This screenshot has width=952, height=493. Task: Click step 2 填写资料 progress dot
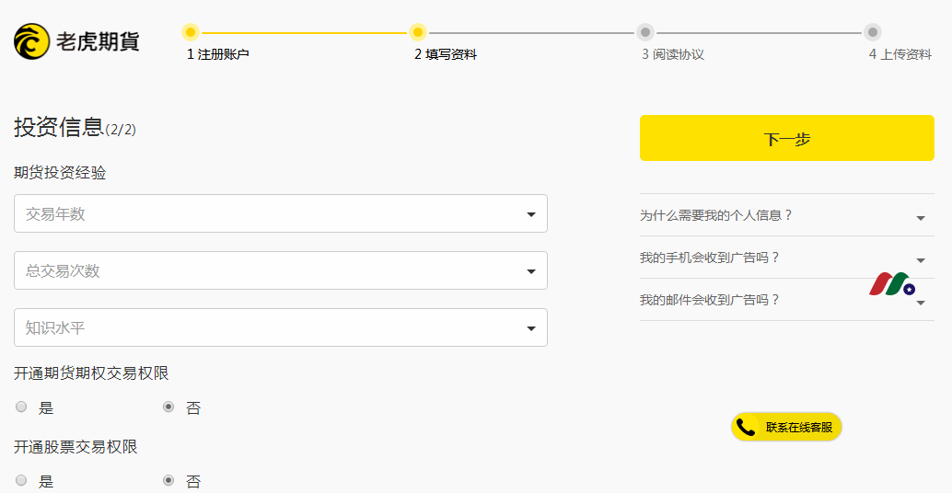coord(418,32)
